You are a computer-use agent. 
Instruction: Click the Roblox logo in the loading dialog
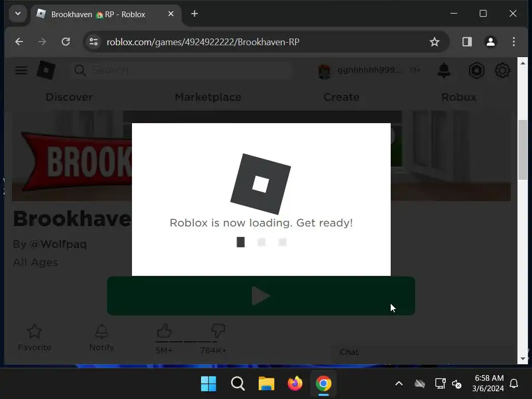click(261, 184)
